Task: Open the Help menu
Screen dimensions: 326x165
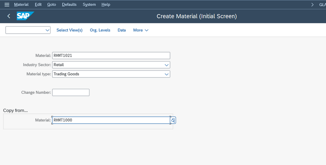Action: pos(106,4)
